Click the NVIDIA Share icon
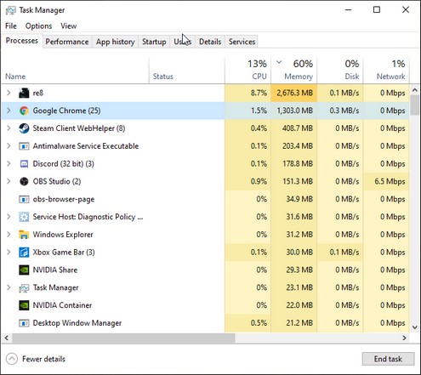The width and height of the screenshot is (421, 375). (x=24, y=270)
